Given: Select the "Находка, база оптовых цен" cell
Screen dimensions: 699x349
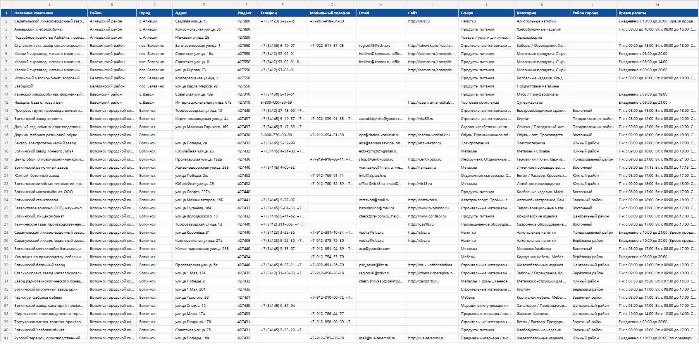Looking at the screenshot, I should (50, 103).
